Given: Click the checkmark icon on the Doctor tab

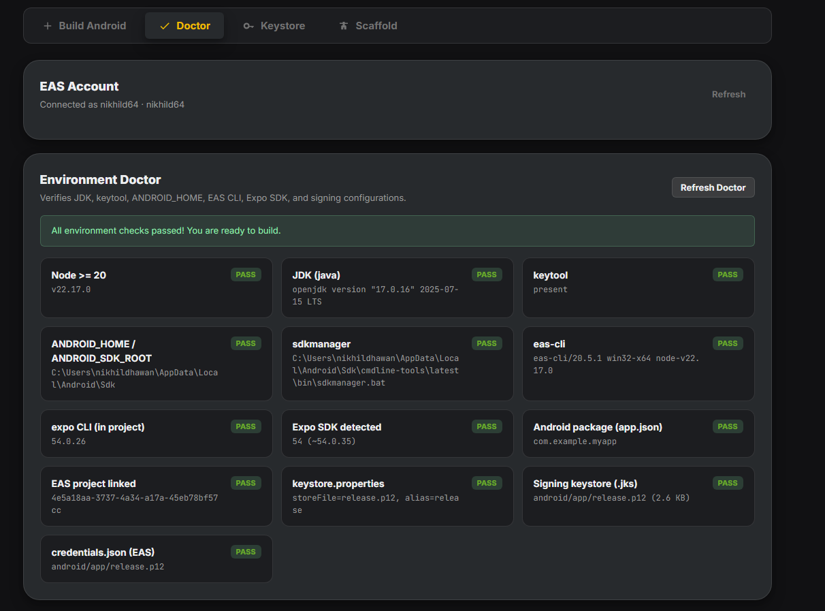Looking at the screenshot, I should click(164, 26).
